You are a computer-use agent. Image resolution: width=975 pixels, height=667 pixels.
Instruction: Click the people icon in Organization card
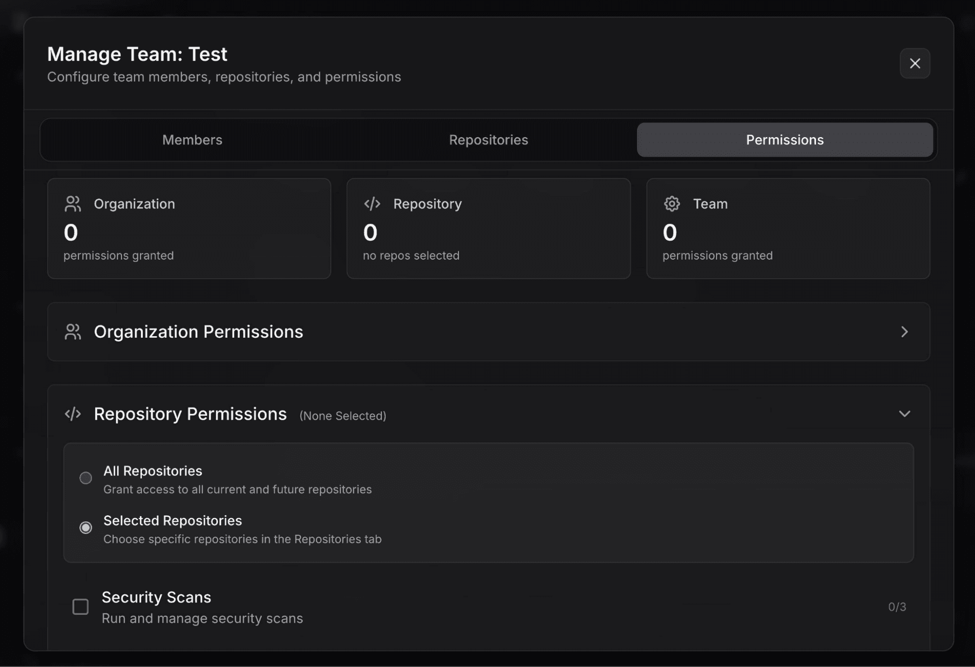(x=73, y=204)
